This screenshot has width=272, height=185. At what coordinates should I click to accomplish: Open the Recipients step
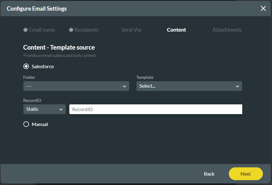pos(86,30)
